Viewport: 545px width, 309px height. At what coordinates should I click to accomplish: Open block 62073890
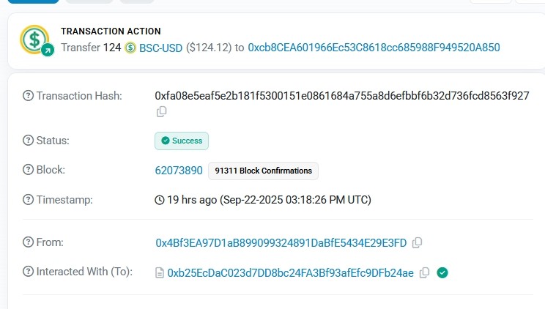click(179, 171)
